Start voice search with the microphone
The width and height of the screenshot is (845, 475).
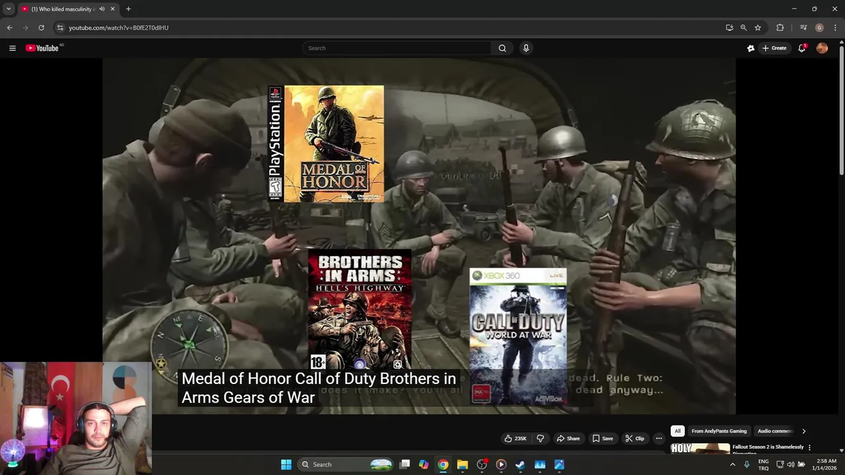tap(526, 48)
